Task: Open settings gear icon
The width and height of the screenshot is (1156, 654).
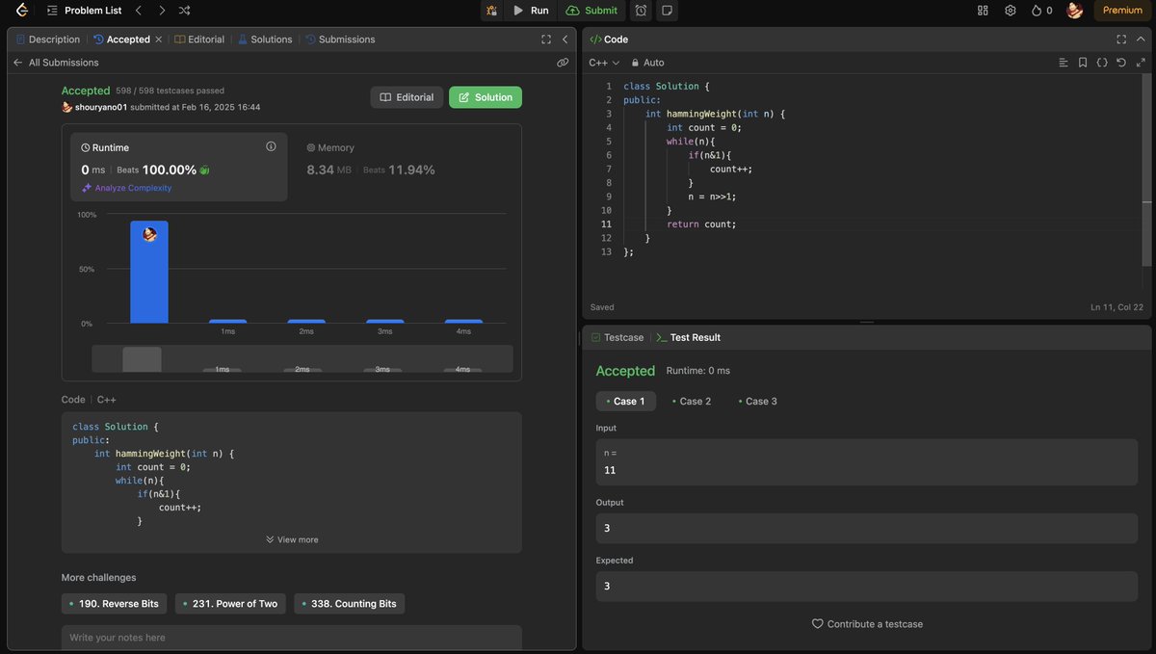Action: 1010,11
